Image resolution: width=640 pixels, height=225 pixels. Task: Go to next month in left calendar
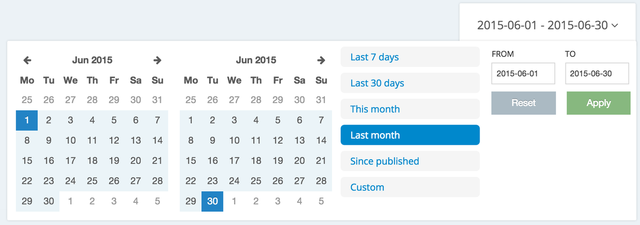(x=157, y=60)
